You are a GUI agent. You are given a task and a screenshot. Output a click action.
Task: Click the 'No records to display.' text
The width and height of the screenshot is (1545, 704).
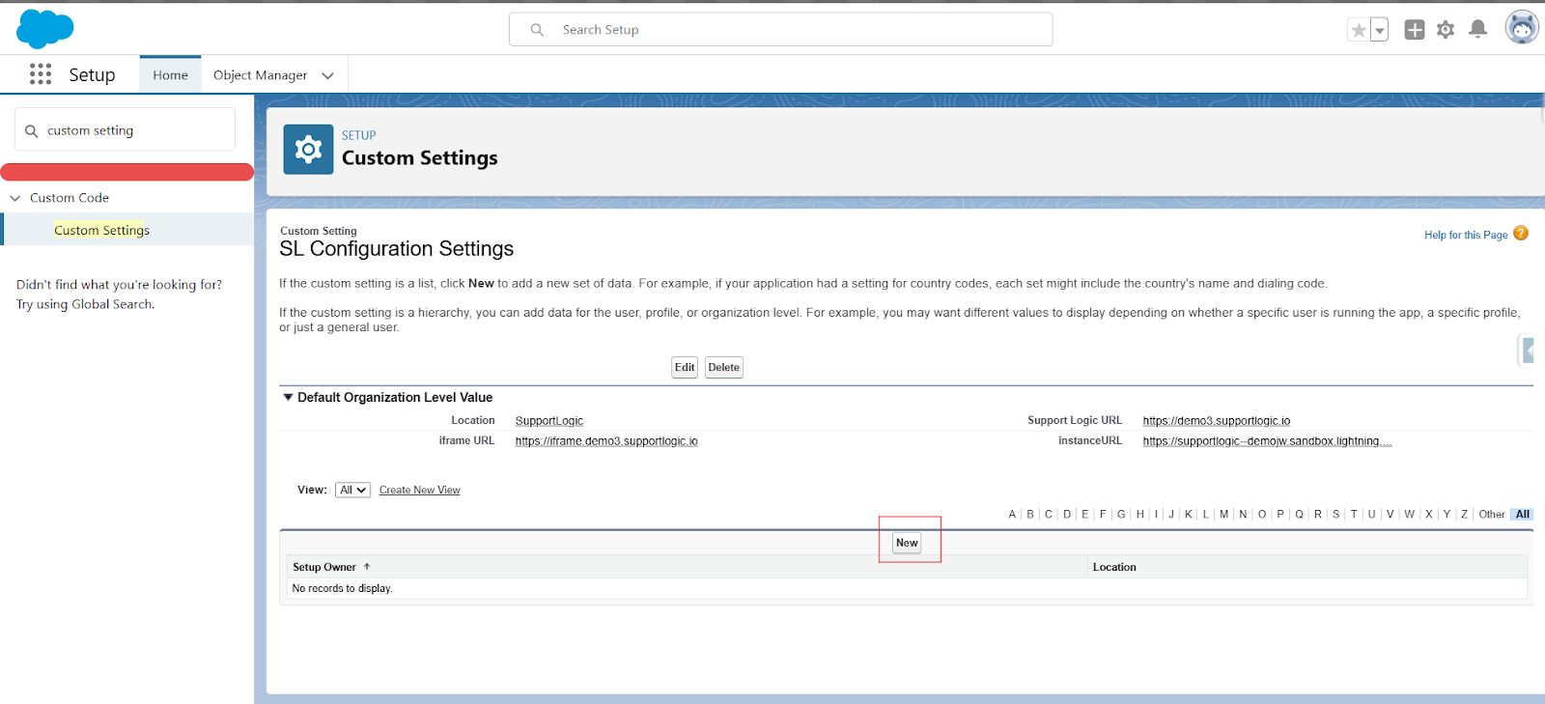click(342, 588)
